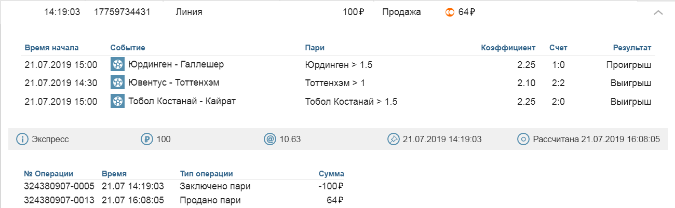
Task: Click bet number 17759734431
Action: point(122,12)
